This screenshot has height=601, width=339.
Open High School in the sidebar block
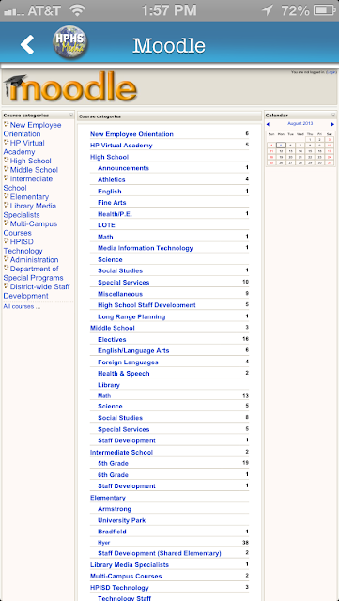(30, 161)
